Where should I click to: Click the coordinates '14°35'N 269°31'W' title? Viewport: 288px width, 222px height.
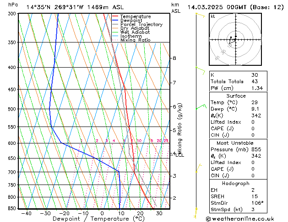tap(55, 7)
